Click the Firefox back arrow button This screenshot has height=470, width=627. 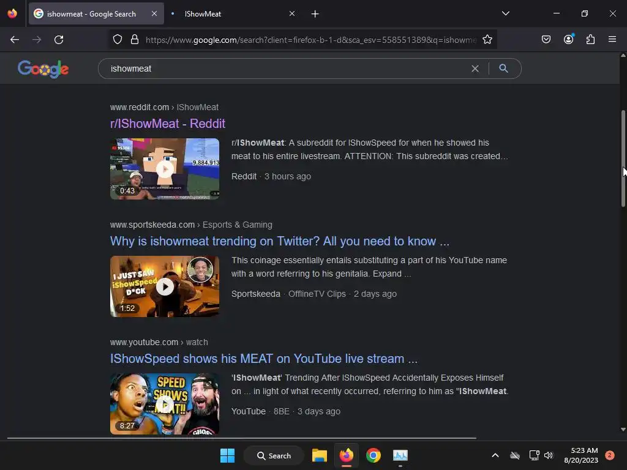pos(15,40)
